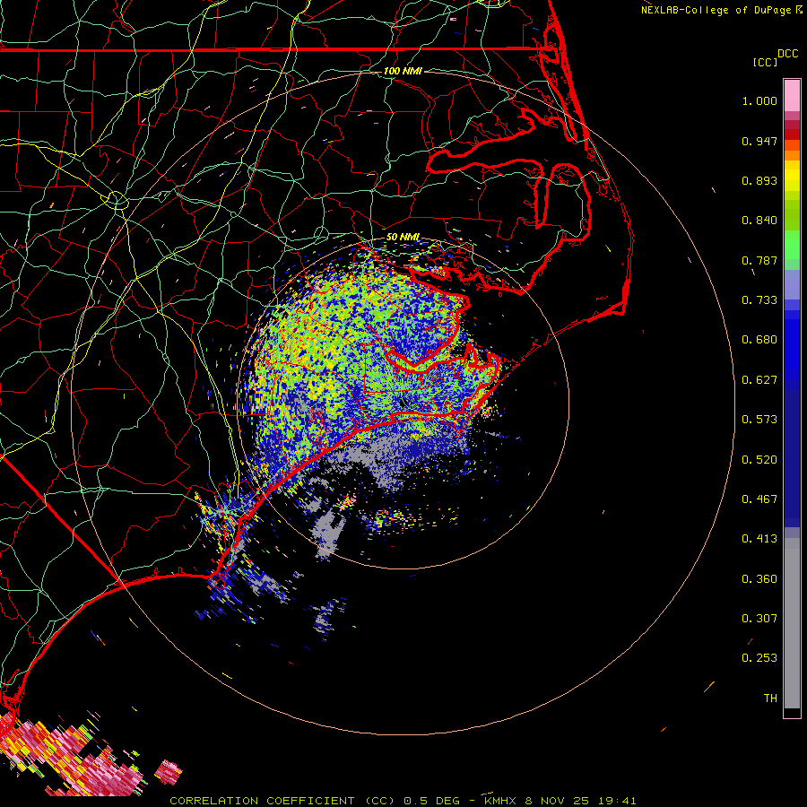The width and height of the screenshot is (807, 807).
Task: Select the 0.627 scale value
Action: (759, 380)
